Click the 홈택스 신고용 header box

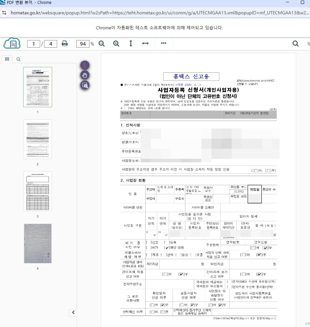pos(191,77)
